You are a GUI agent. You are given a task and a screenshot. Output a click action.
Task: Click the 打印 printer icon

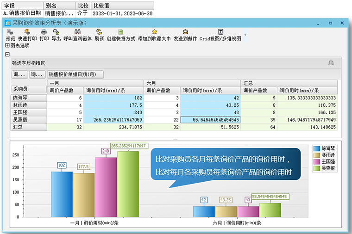[x=44, y=32]
